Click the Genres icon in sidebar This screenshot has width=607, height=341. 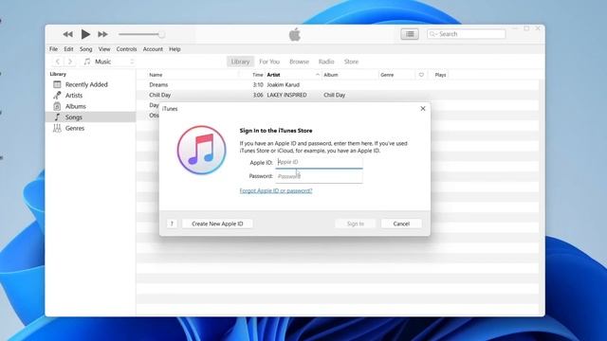point(57,128)
